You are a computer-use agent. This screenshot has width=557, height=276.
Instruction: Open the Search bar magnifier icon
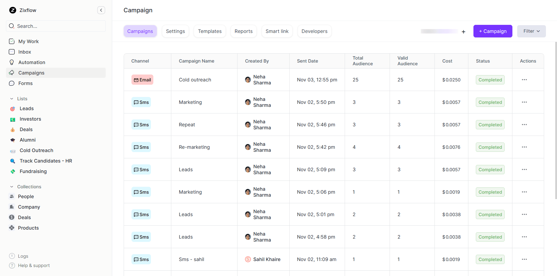click(x=12, y=26)
